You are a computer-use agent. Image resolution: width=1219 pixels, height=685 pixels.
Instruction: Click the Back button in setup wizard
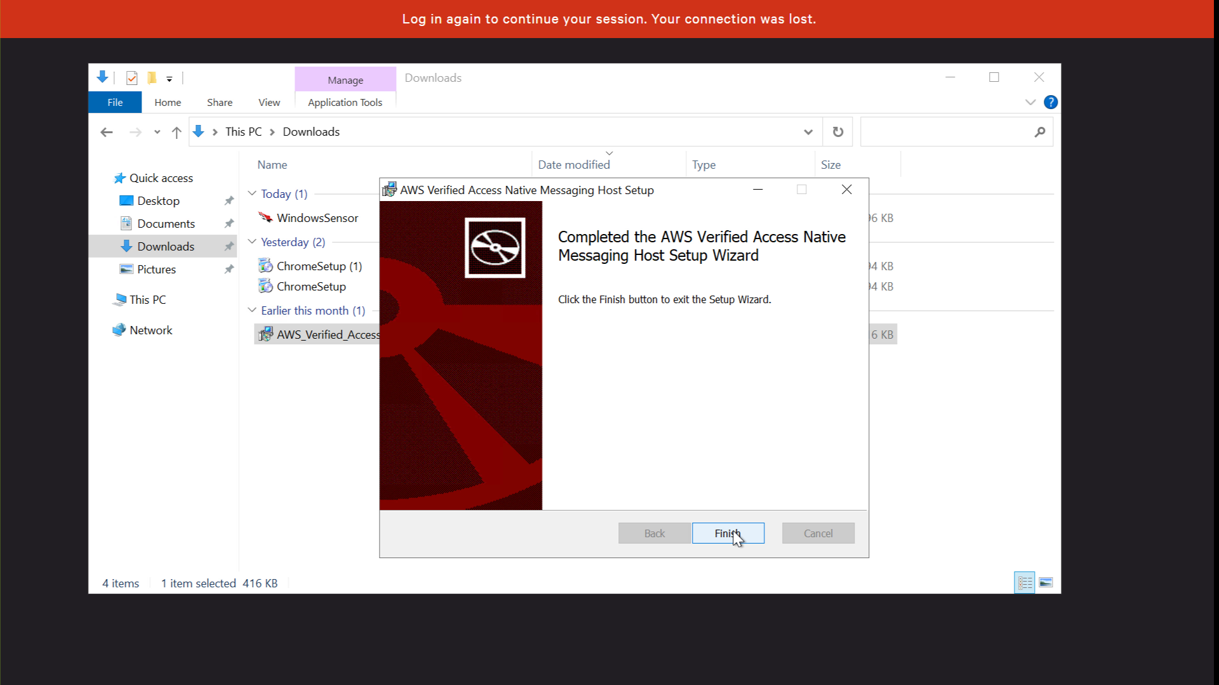(655, 533)
